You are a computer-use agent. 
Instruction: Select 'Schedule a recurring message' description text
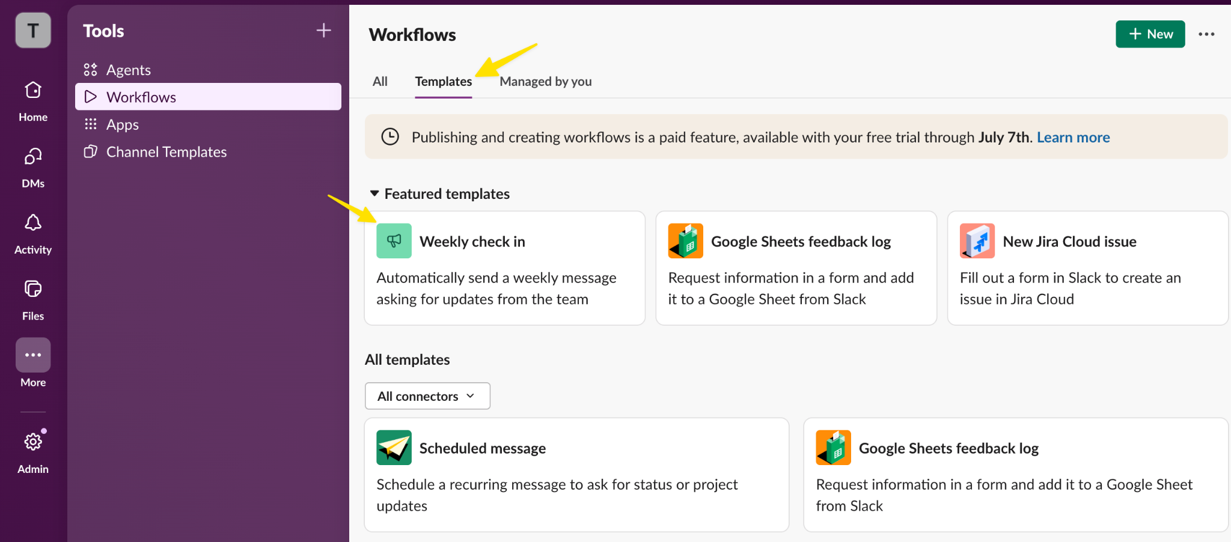pos(557,495)
